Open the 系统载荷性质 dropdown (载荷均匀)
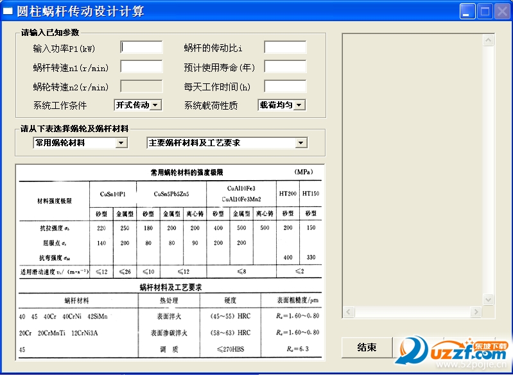Image resolution: width=513 pixels, height=375 pixels. pos(299,105)
